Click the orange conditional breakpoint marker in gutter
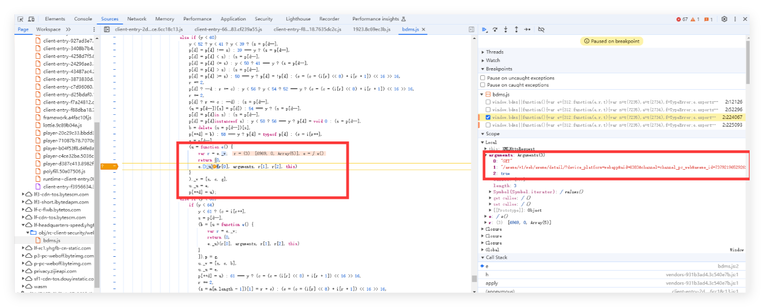This screenshot has width=764, height=307. pos(109,166)
